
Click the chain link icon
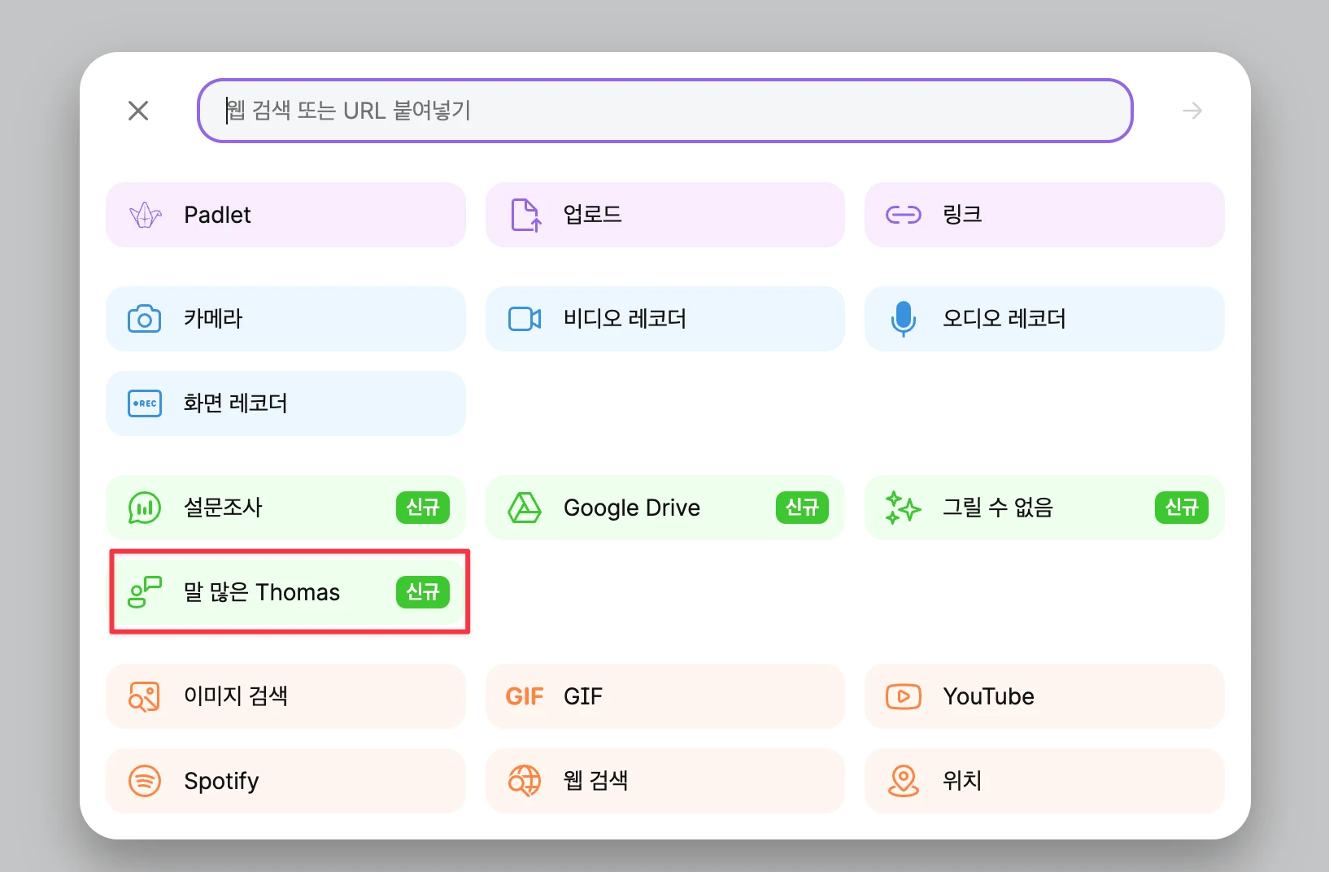(x=903, y=215)
